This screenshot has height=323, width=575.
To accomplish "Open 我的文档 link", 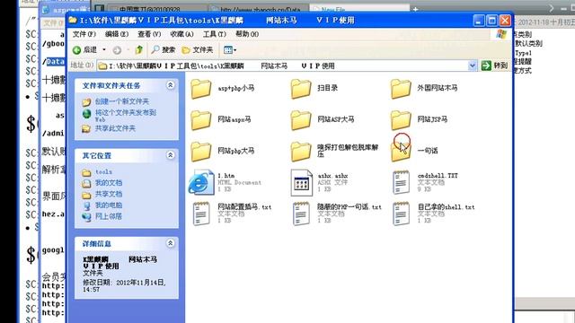I will [x=109, y=183].
